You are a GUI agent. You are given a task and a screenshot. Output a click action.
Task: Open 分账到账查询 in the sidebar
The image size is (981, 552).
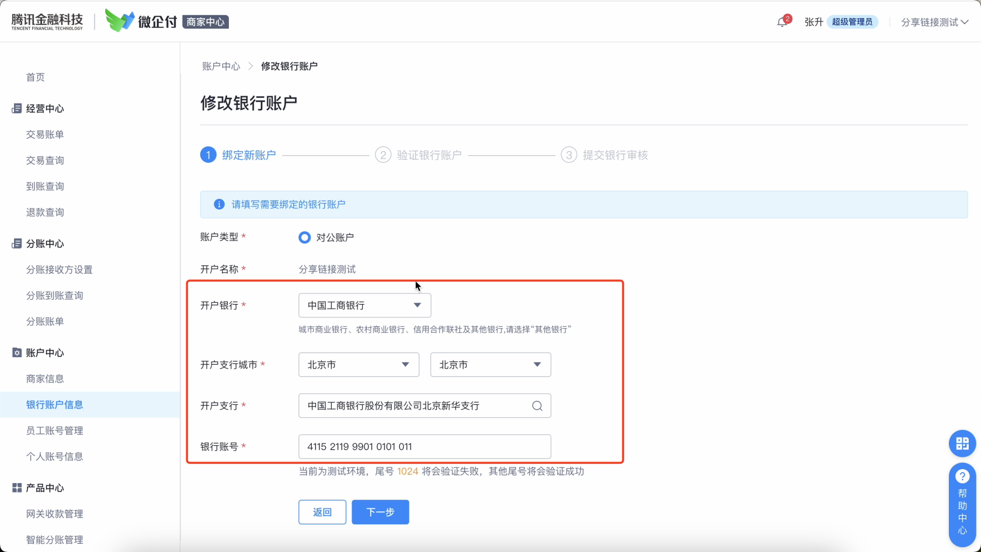(x=55, y=296)
